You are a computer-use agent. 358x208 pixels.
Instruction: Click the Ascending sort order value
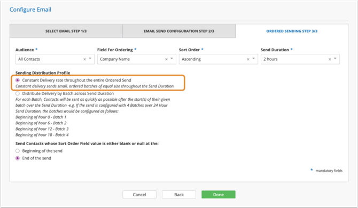[x=191, y=59]
